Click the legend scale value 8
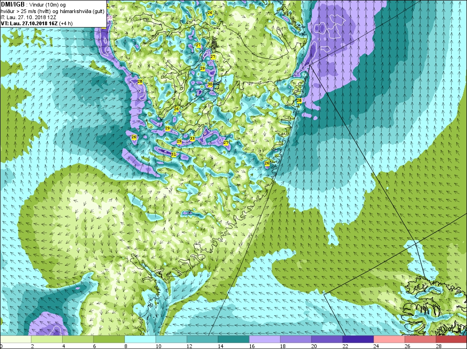The image size is (467, 349). click(126, 346)
